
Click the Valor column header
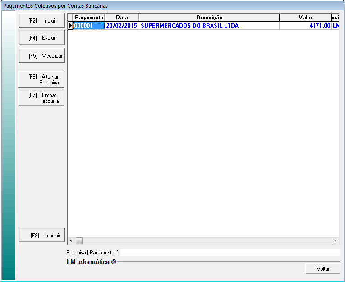tap(305, 18)
